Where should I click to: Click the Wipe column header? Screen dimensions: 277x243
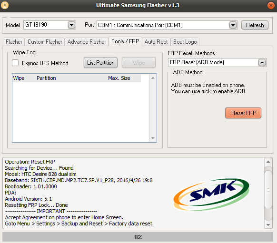19,78
